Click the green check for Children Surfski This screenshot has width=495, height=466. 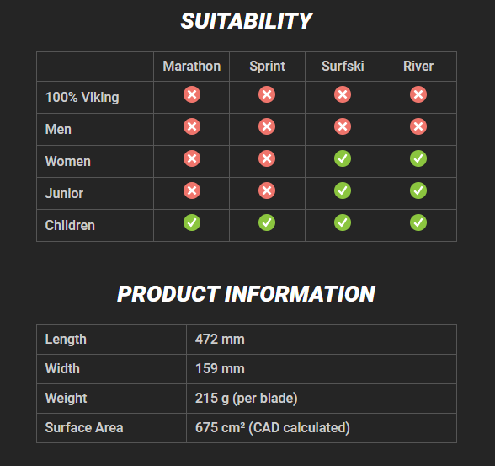pos(343,222)
